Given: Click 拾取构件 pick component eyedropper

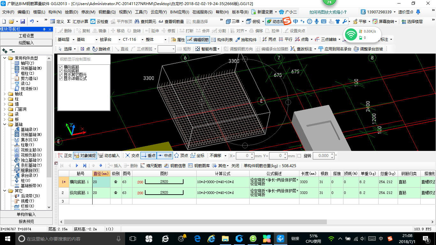Looking at the screenshot, I should pyautogui.click(x=246, y=40).
